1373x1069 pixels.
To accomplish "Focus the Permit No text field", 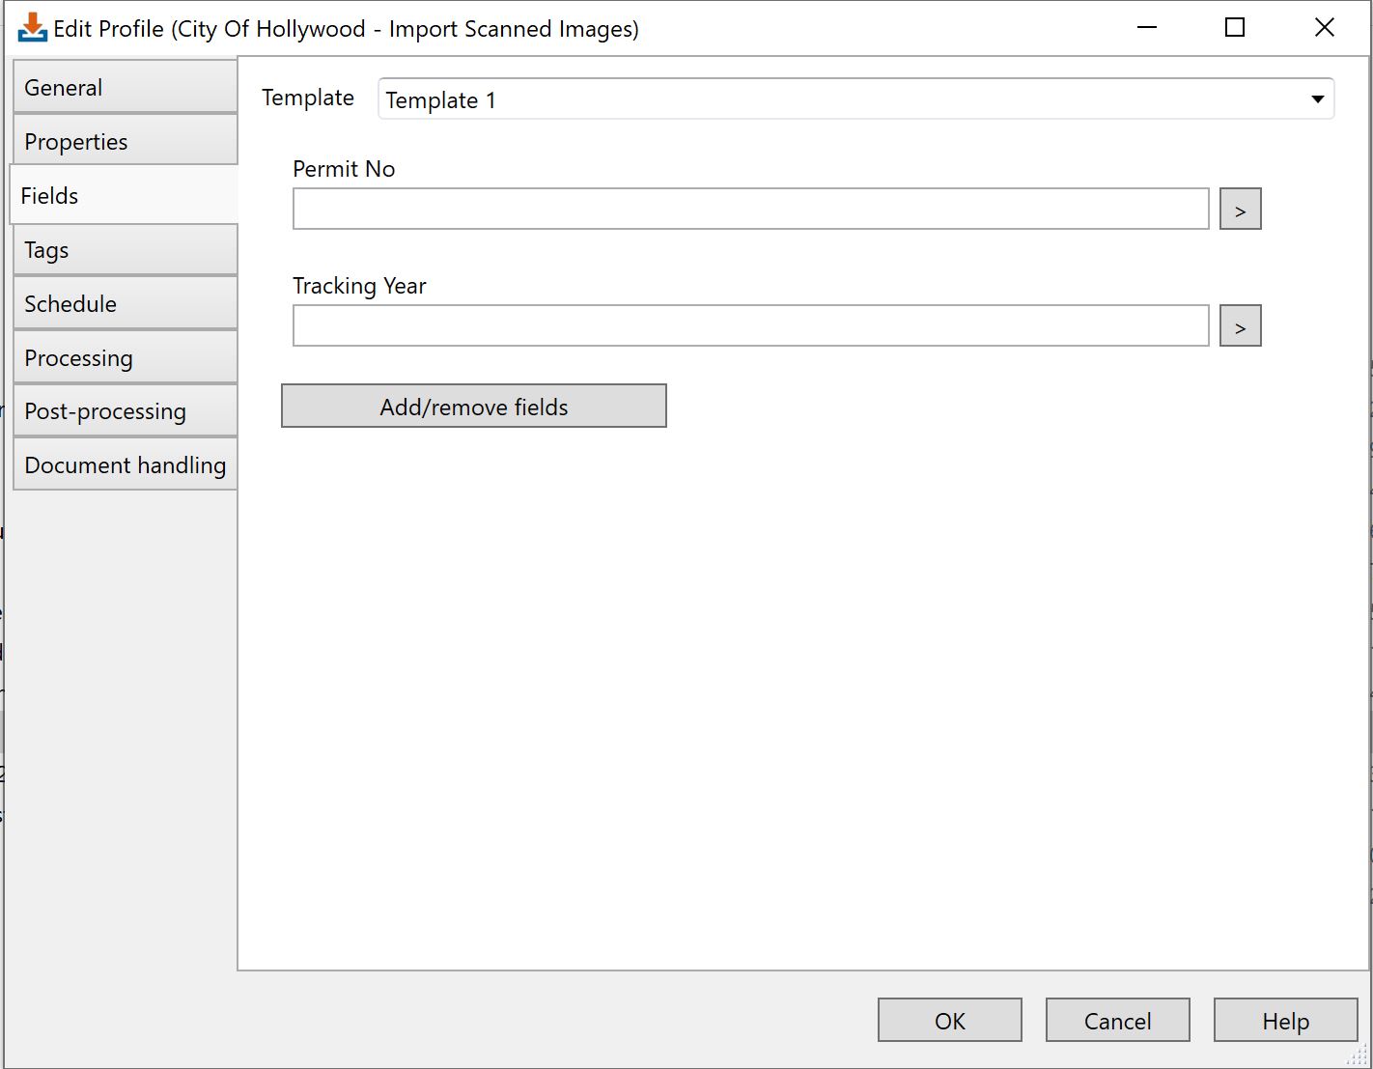I will pyautogui.click(x=750, y=210).
